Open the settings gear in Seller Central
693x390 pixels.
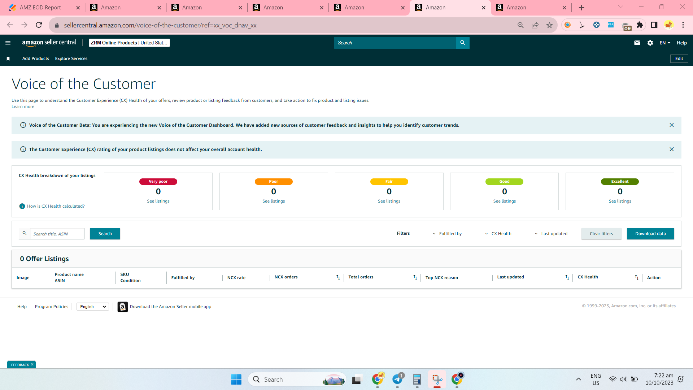pos(650,43)
